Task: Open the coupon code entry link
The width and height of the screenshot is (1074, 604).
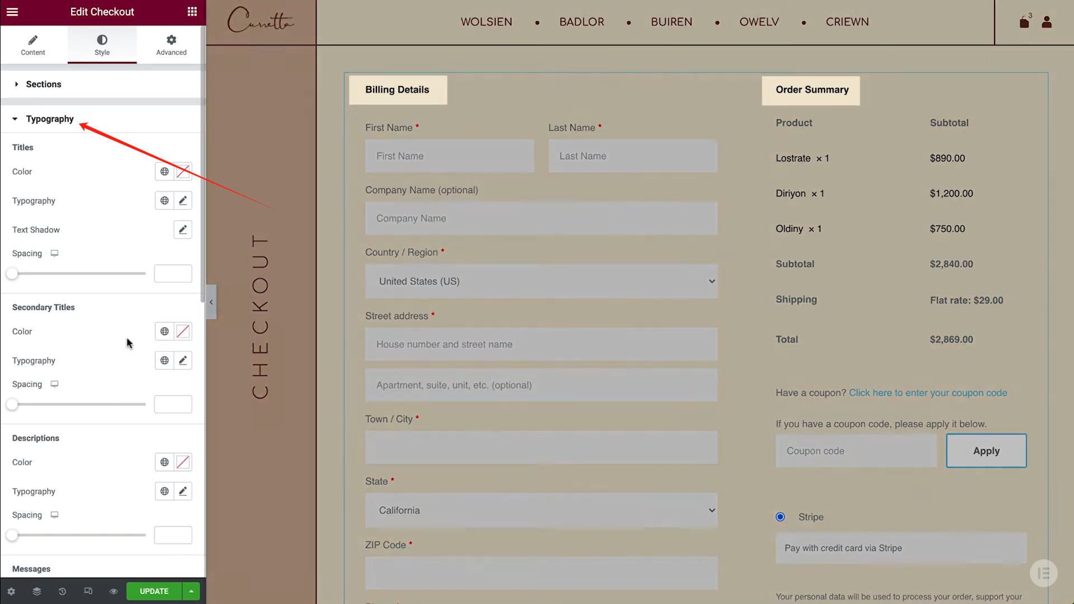Action: [x=927, y=393]
